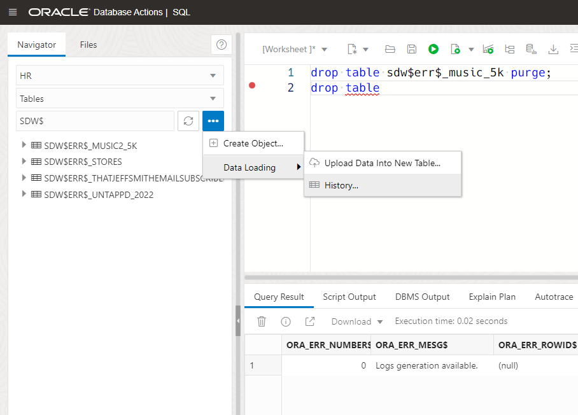Click the SQL page title in header
The width and height of the screenshot is (578, 415).
pyautogui.click(x=181, y=12)
